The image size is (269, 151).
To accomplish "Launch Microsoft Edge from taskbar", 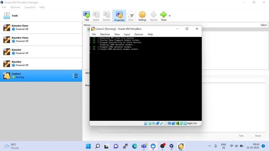I will [134, 146].
